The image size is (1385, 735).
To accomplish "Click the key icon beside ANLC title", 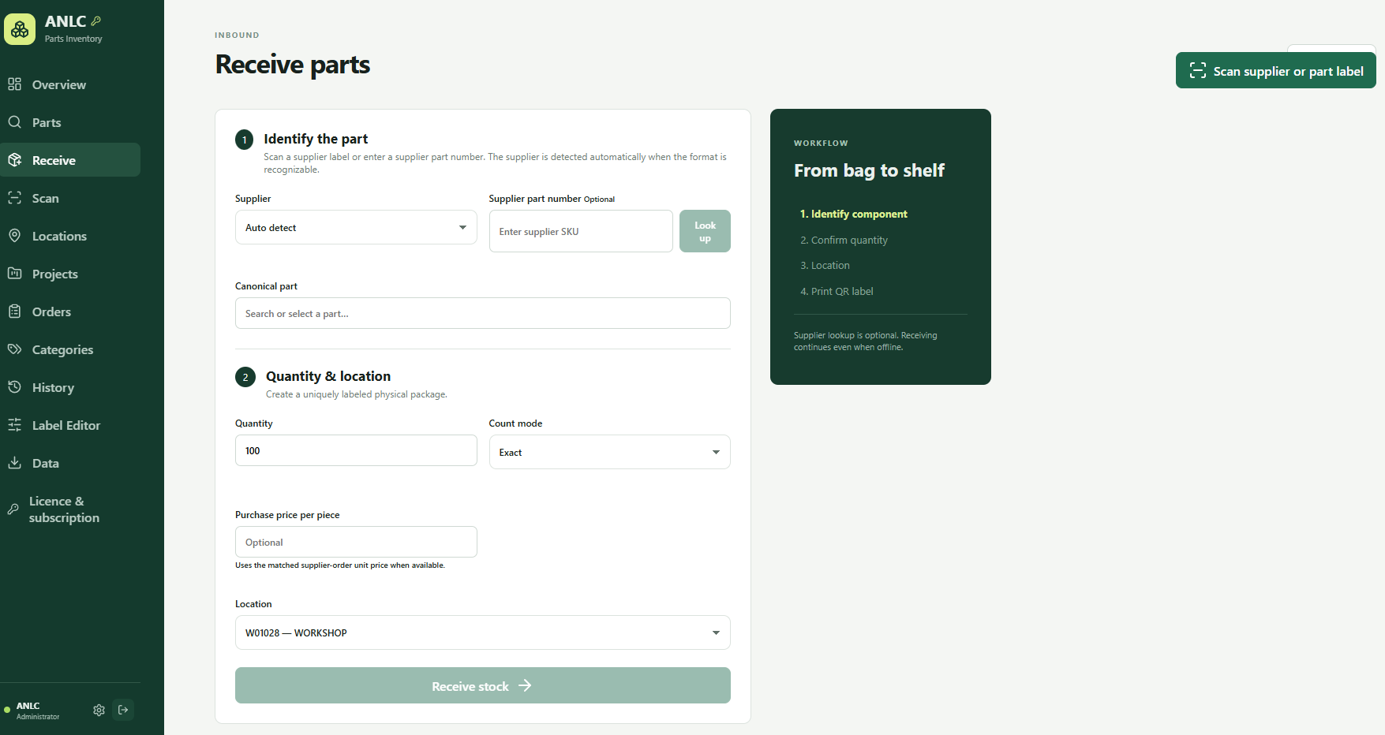I will click(96, 21).
